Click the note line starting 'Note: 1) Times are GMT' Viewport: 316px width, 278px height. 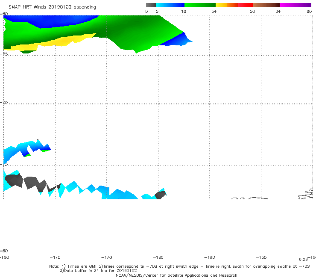179,266
